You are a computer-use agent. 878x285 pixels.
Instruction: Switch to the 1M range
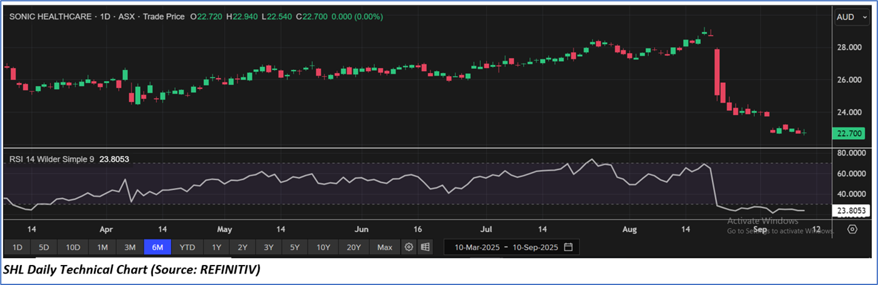[102, 247]
